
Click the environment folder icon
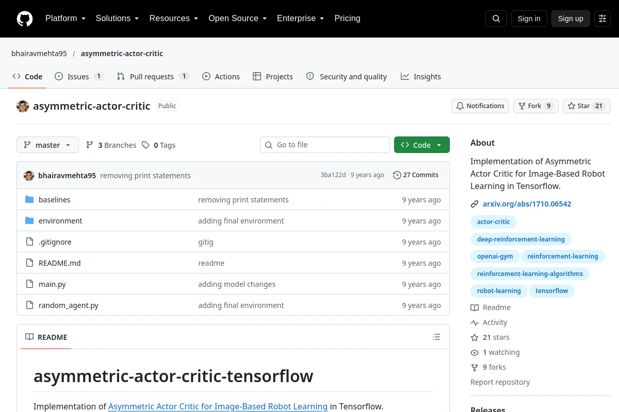click(29, 221)
